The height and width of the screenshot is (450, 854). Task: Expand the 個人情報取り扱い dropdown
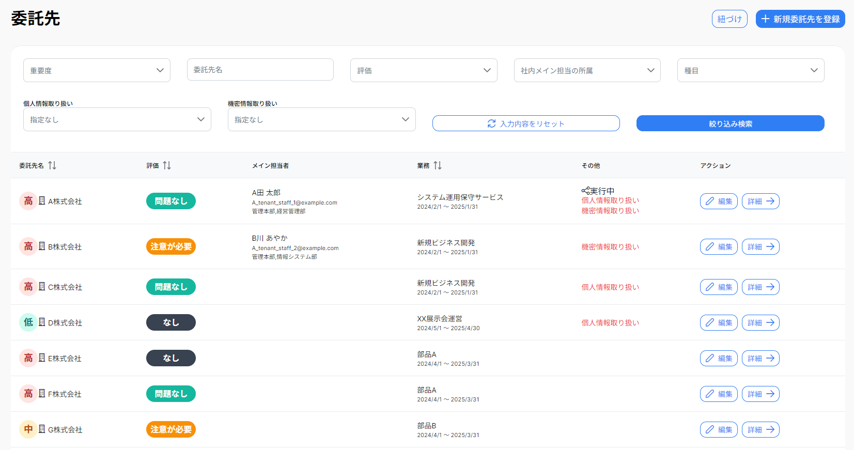(x=117, y=119)
